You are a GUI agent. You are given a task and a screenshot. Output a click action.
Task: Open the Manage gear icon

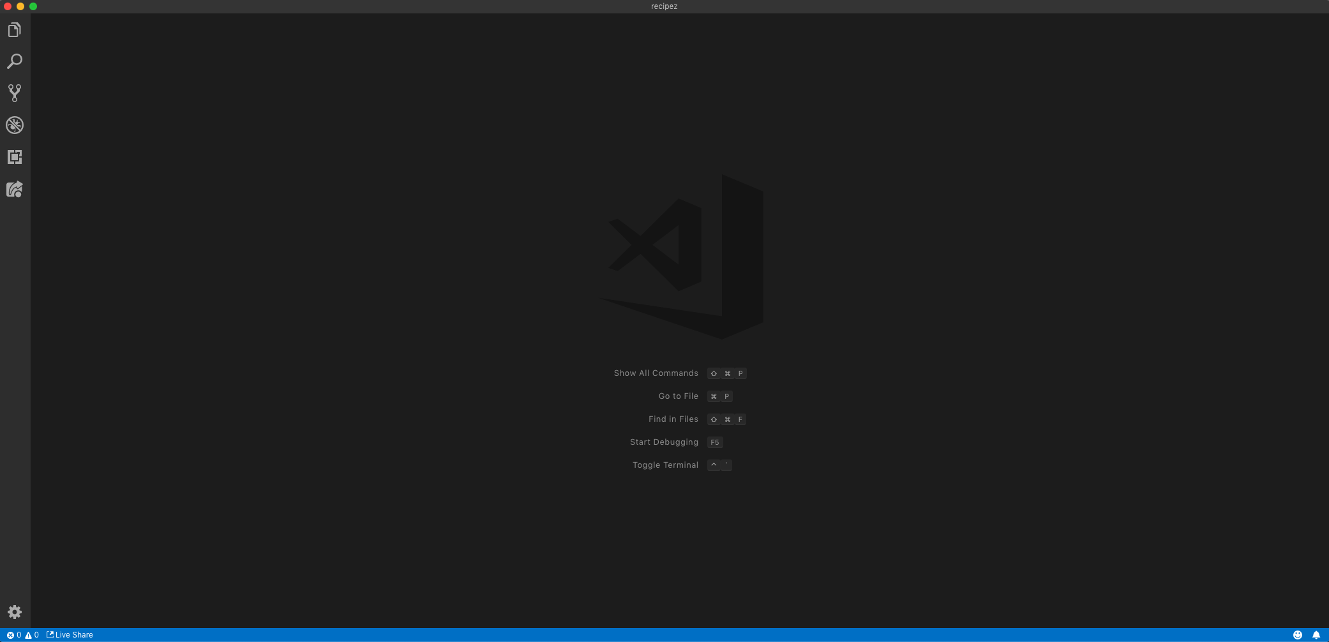(15, 612)
